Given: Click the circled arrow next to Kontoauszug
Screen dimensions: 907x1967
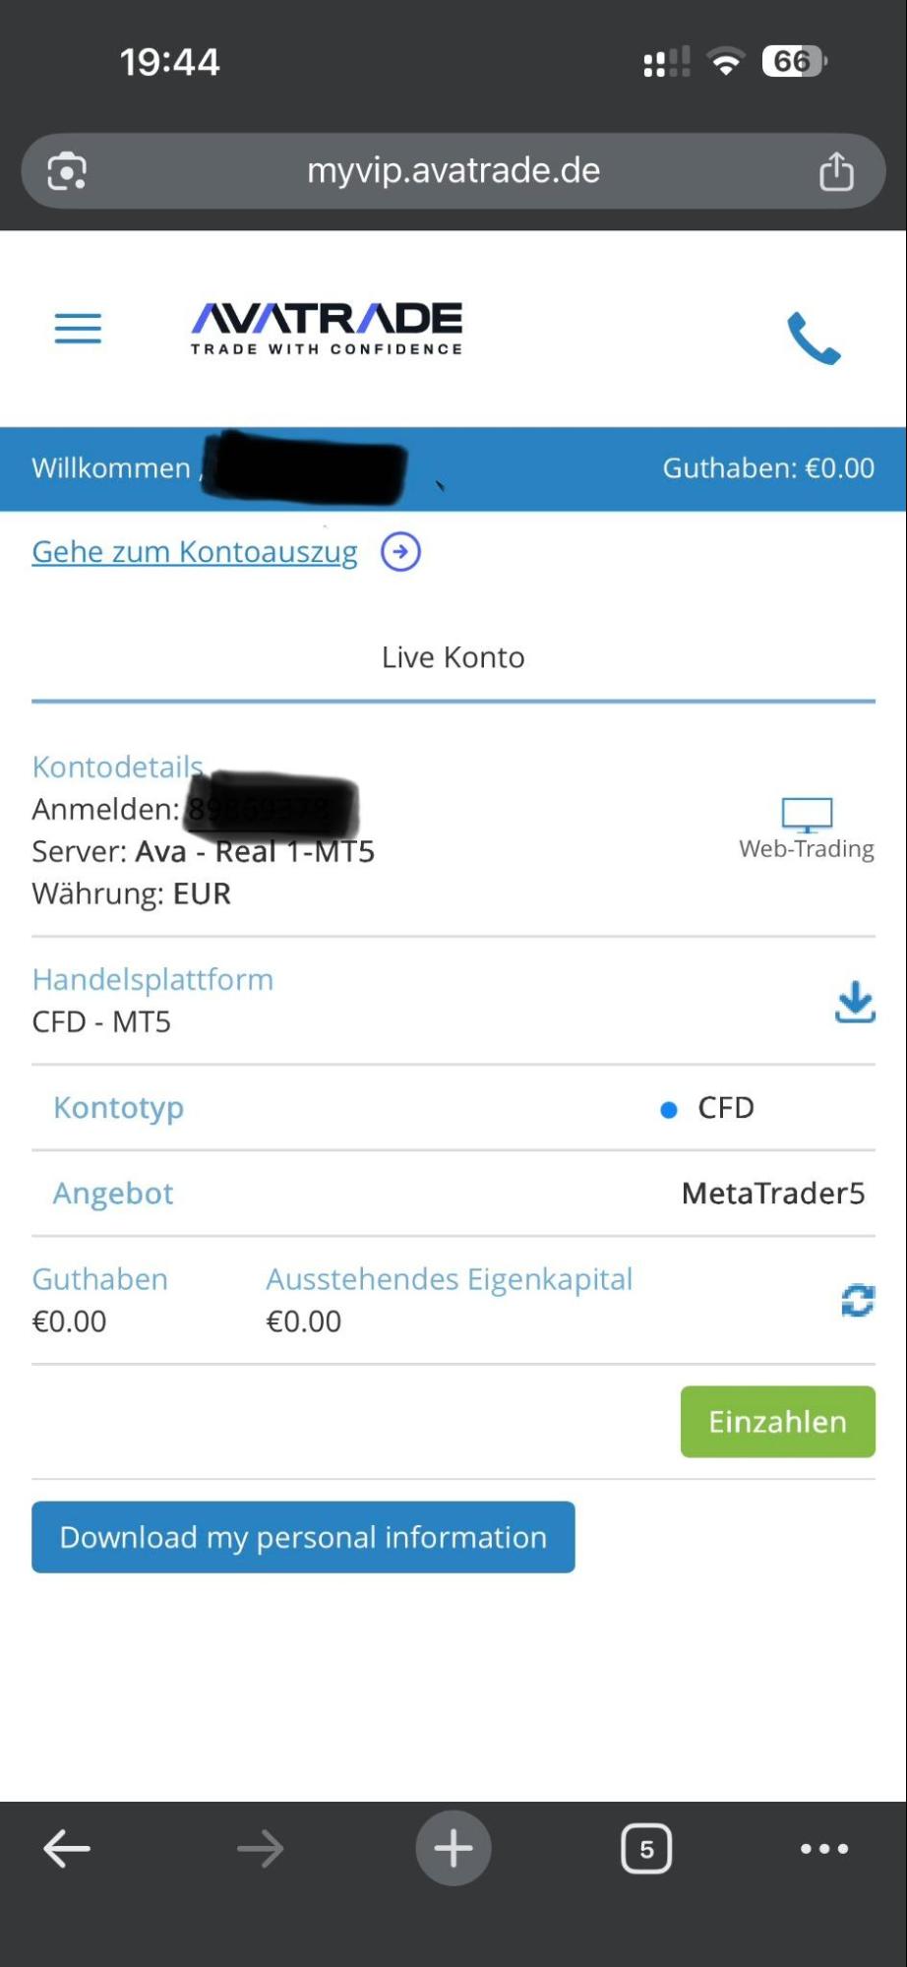Looking at the screenshot, I should tap(400, 552).
